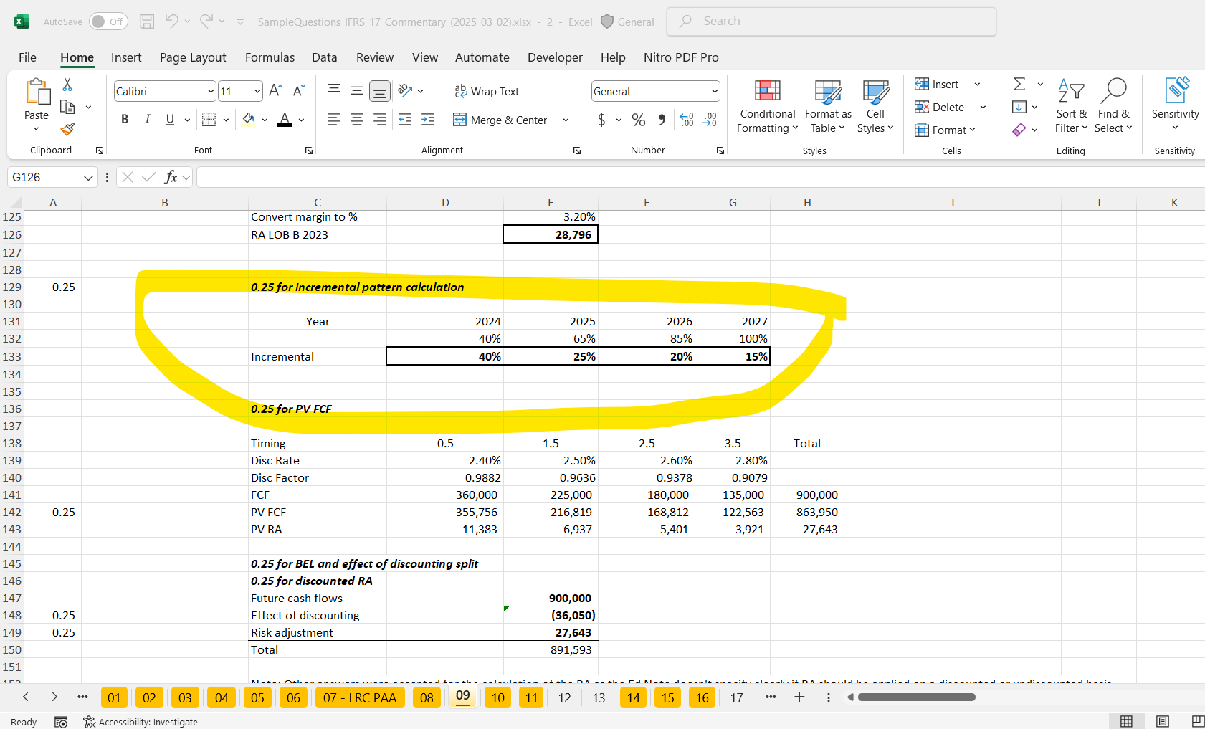Apply Percent Style number format
The width and height of the screenshot is (1205, 729).
(x=638, y=120)
